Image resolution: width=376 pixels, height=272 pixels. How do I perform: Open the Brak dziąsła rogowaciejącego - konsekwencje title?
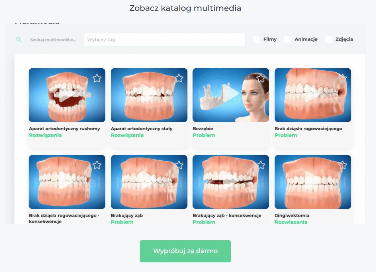(64, 218)
